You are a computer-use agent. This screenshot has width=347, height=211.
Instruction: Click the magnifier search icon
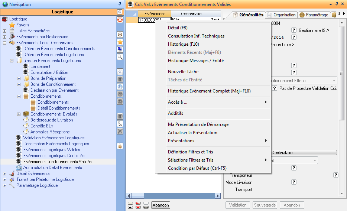pyautogui.click(x=120, y=57)
